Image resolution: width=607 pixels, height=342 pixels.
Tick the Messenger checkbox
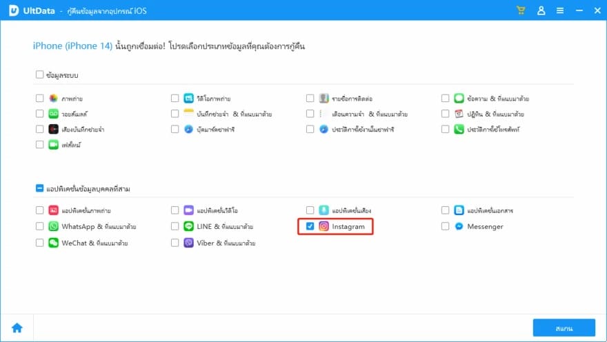(x=445, y=226)
